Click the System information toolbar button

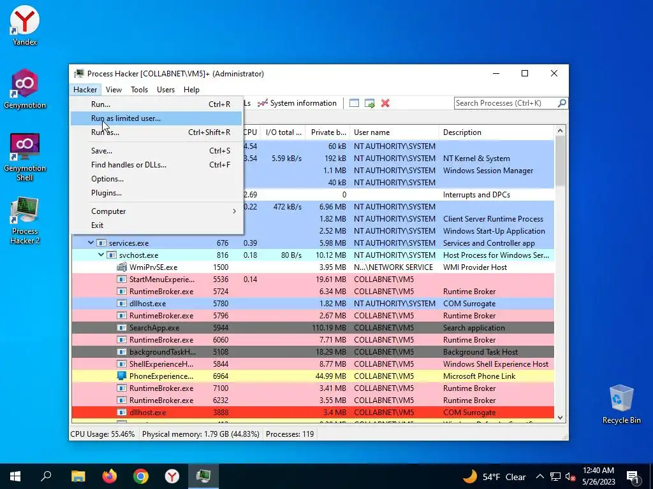297,103
